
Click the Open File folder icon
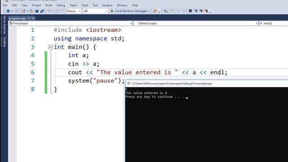(x=31, y=11)
